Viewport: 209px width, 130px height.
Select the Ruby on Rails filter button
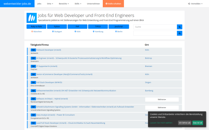tap(36, 27)
